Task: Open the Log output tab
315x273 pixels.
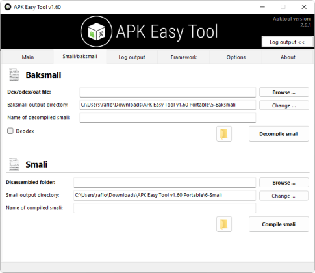Action: pos(132,57)
